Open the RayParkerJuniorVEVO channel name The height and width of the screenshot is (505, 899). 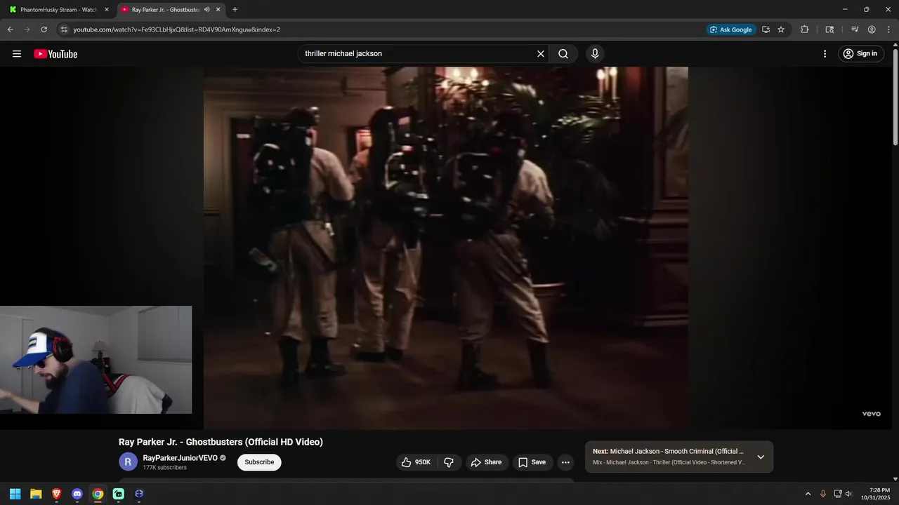(x=180, y=458)
